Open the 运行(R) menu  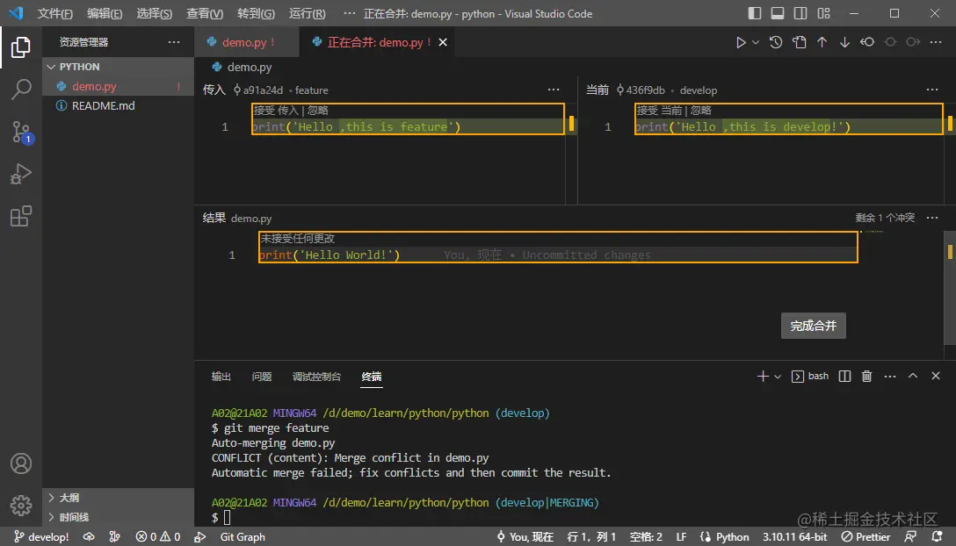(307, 13)
